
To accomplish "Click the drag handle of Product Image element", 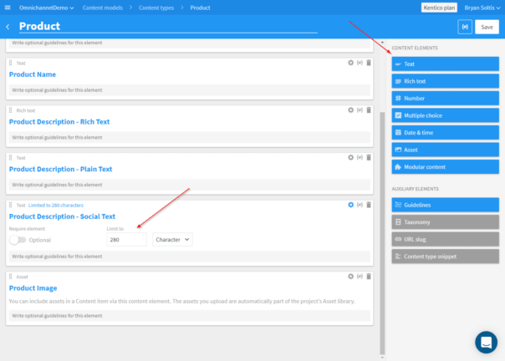I will [10, 277].
